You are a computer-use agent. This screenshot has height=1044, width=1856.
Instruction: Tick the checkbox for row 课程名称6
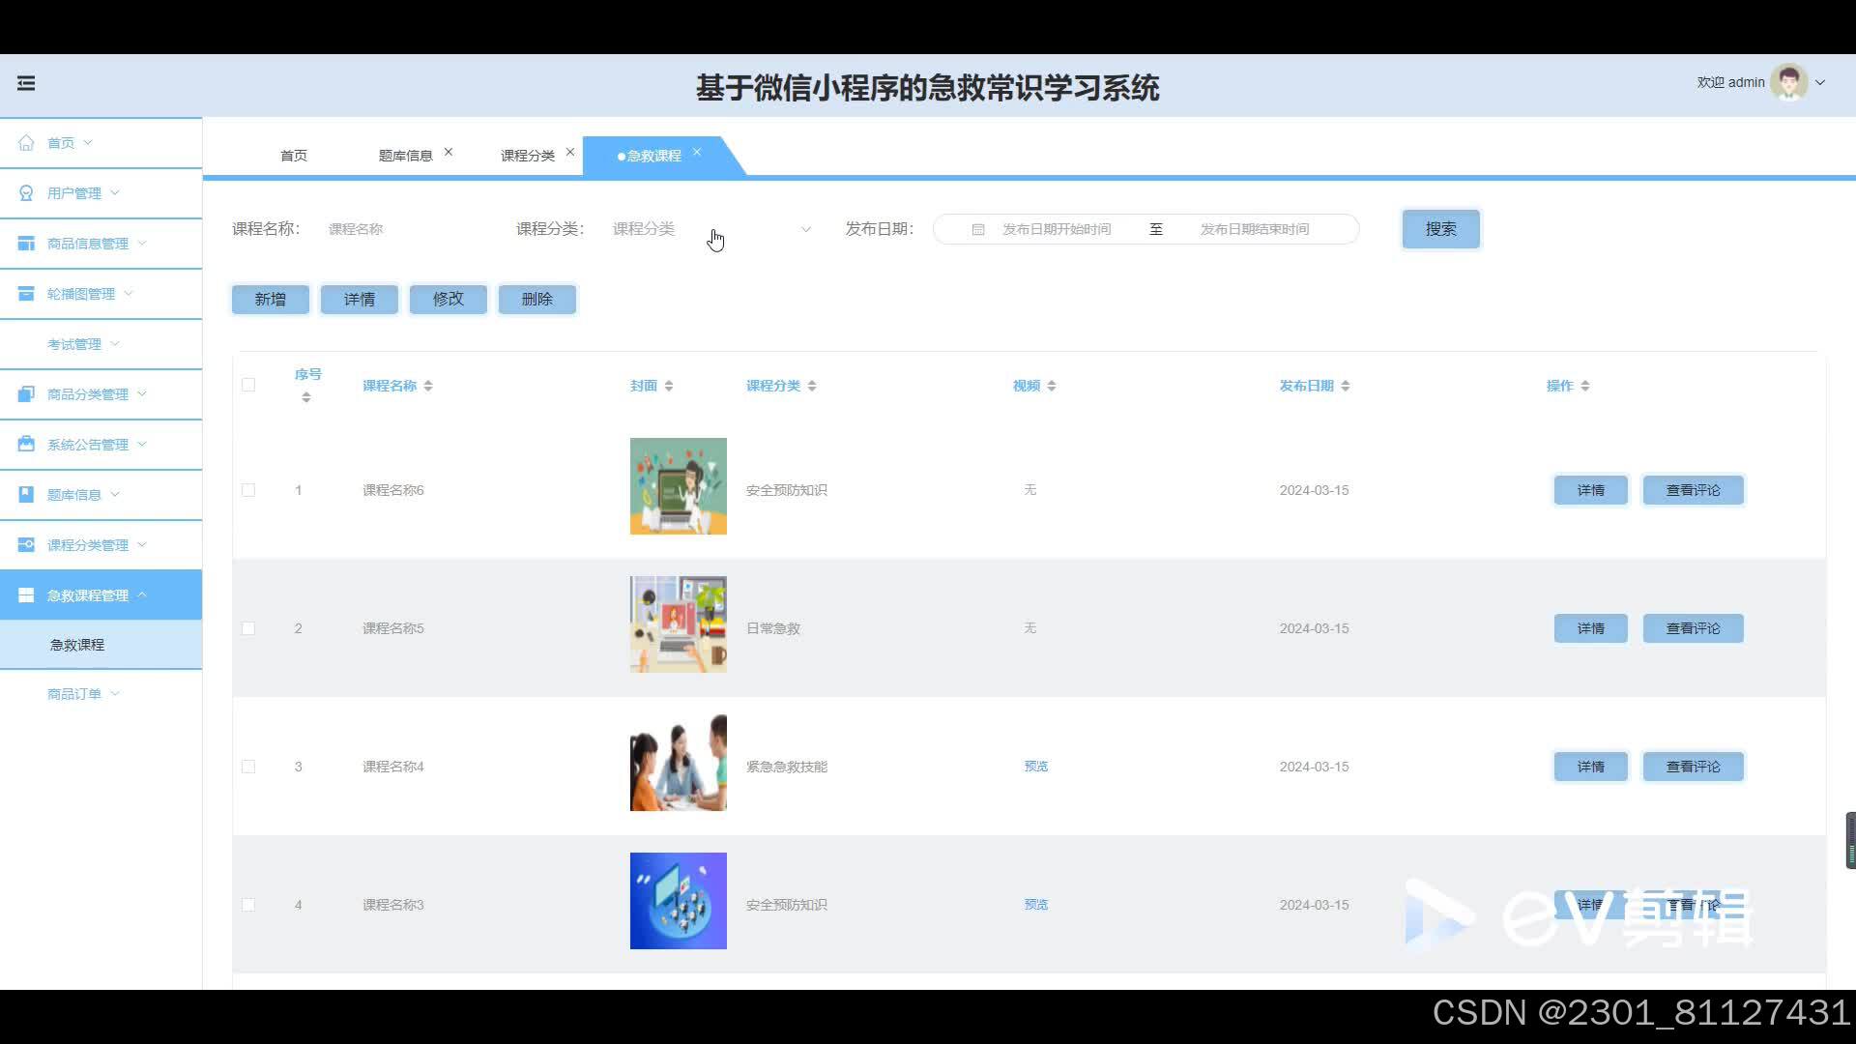pos(248,490)
